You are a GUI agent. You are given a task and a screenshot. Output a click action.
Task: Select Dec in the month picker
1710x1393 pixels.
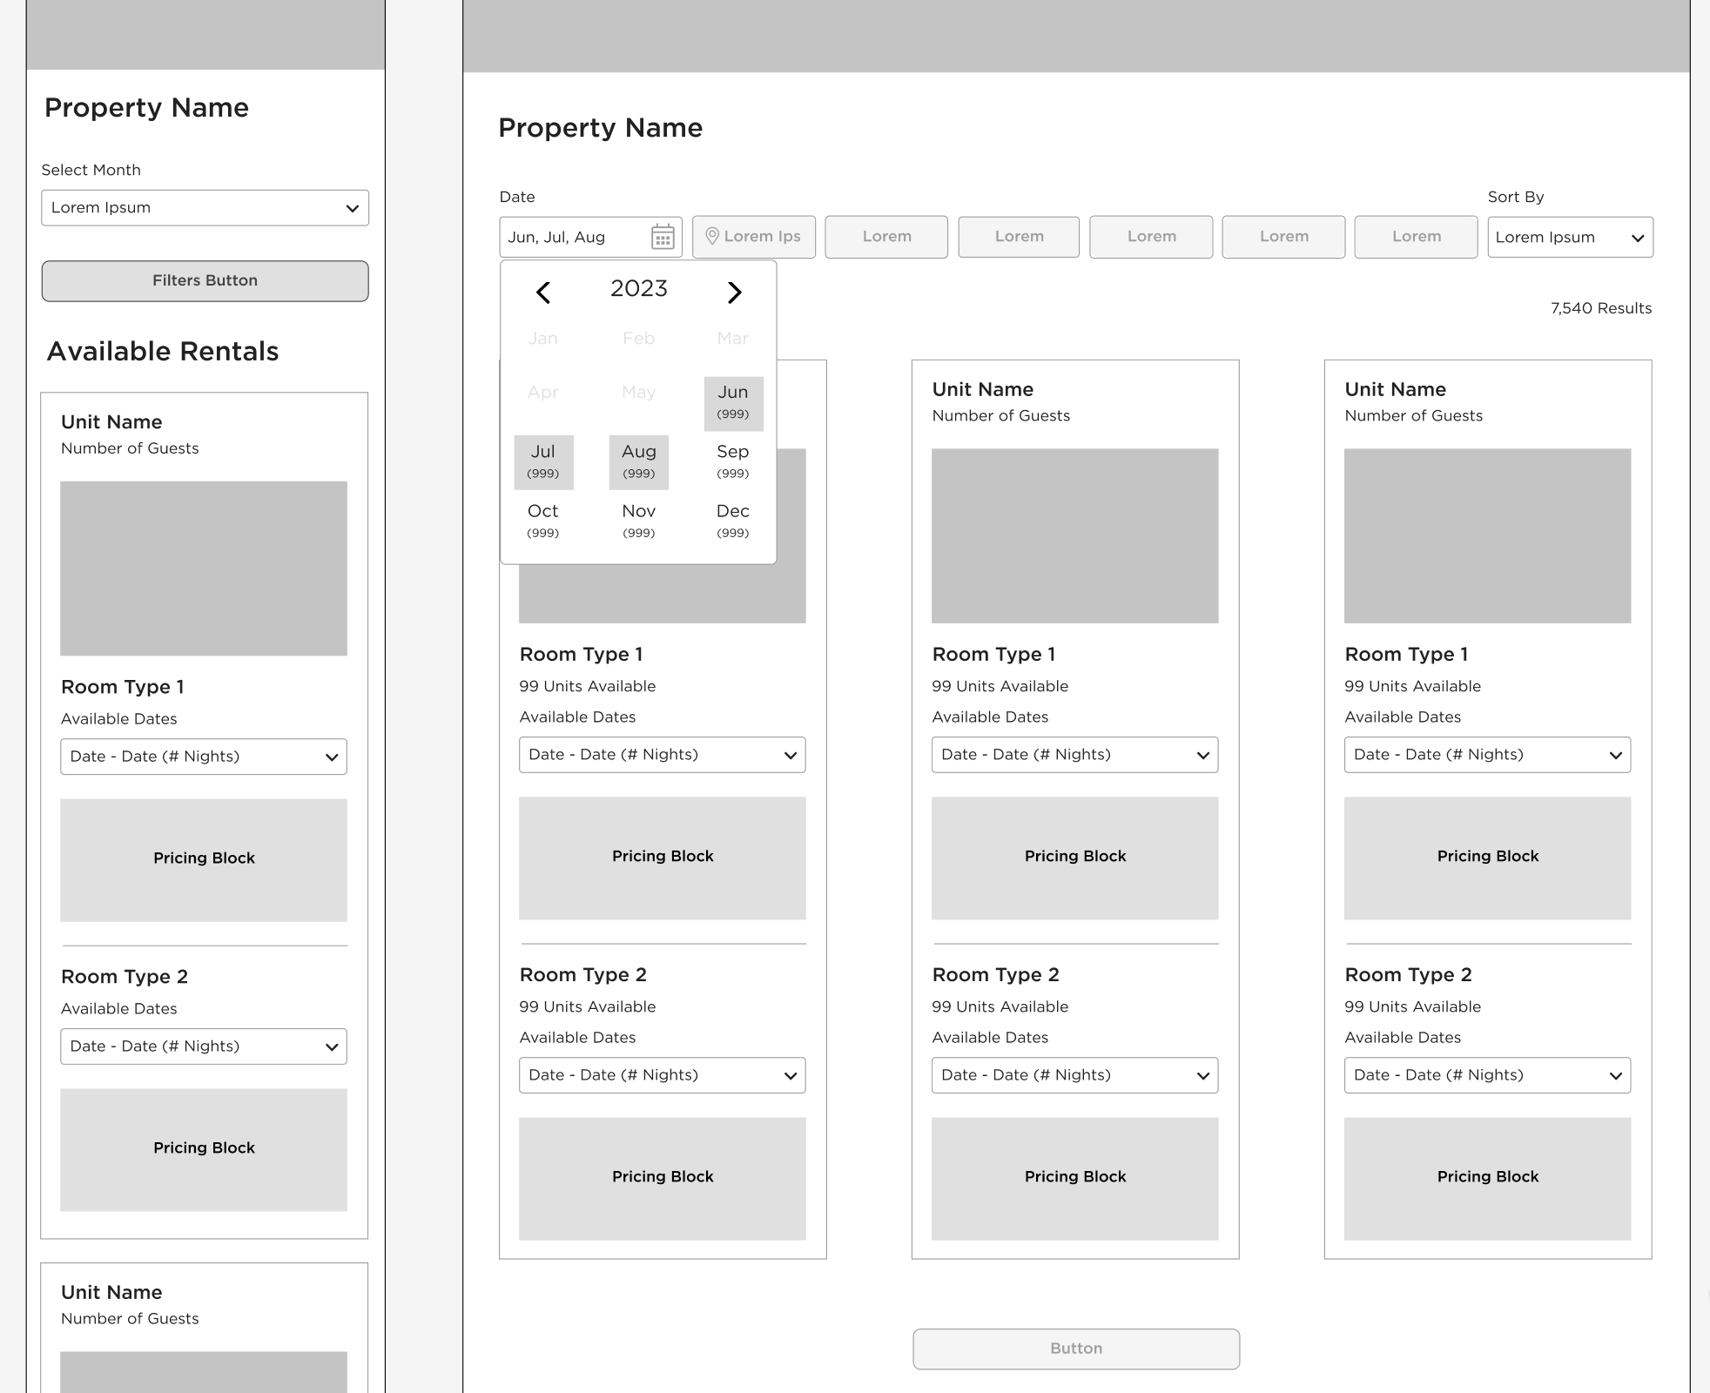[x=733, y=521]
